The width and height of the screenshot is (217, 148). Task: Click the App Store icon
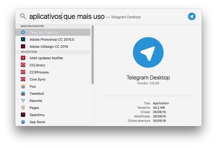pos(23,122)
